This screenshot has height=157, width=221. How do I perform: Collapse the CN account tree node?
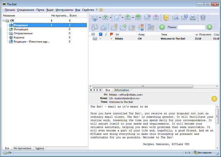(x=4, y=21)
